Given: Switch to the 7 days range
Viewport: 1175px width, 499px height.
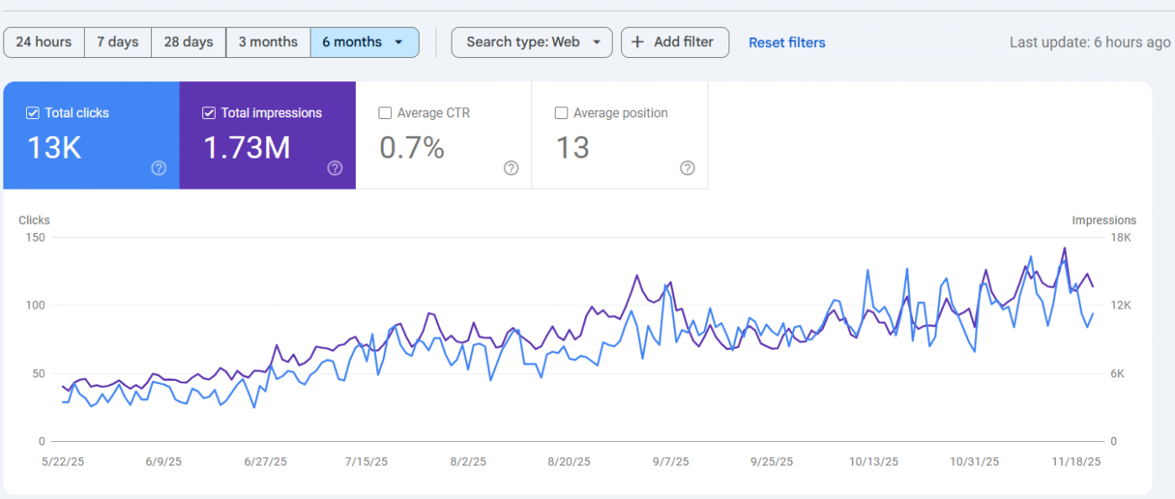Looking at the screenshot, I should tap(117, 42).
